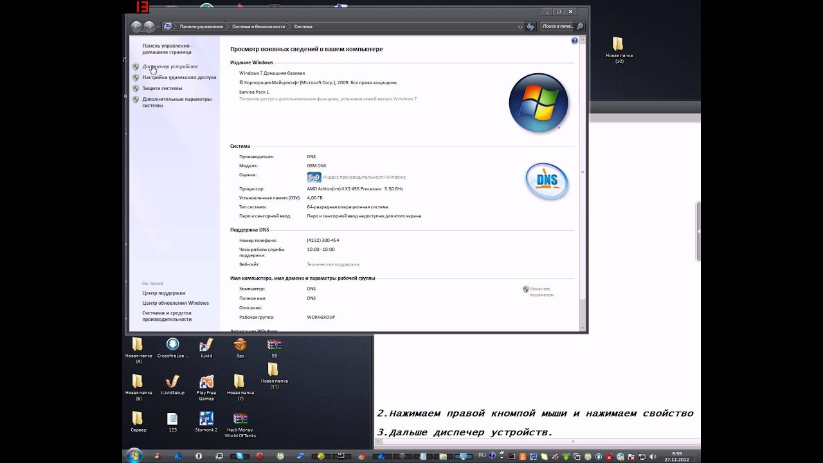The image size is (823, 463).
Task: Open Новая папка (11) desktop folder
Action: pos(274,376)
